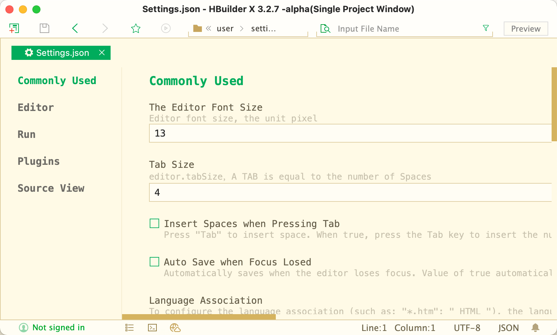Open the JSON language selector in status bar
The width and height of the screenshot is (557, 335).
pos(508,328)
